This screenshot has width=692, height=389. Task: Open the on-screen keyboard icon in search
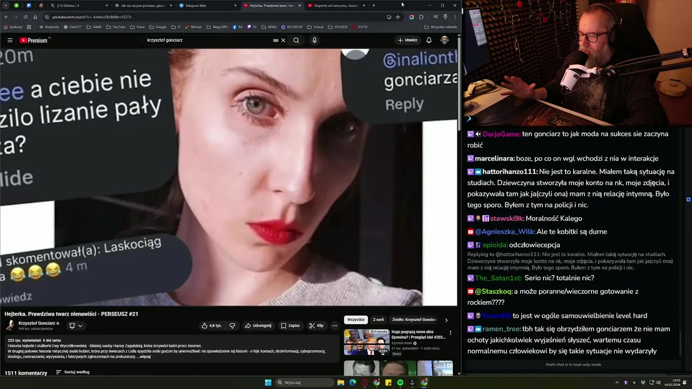tap(276, 40)
